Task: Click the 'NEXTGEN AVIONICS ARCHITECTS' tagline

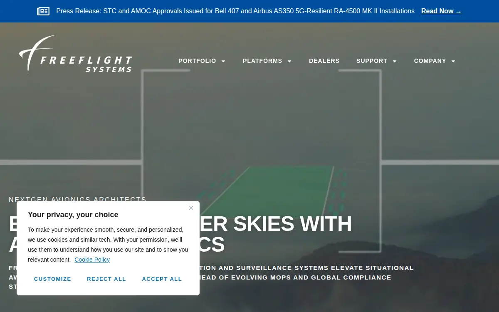Action: pyautogui.click(x=78, y=199)
